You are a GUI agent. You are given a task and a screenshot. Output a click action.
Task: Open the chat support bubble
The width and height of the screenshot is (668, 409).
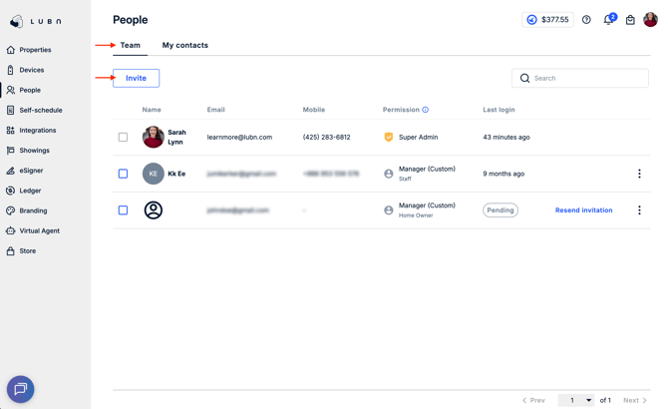coord(20,389)
